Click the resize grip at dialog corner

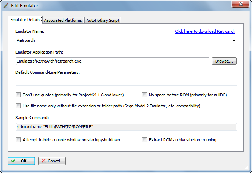tap(247, 168)
